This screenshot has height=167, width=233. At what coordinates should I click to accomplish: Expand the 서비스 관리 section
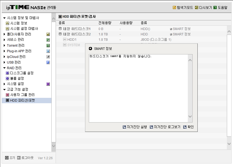tap(5, 40)
